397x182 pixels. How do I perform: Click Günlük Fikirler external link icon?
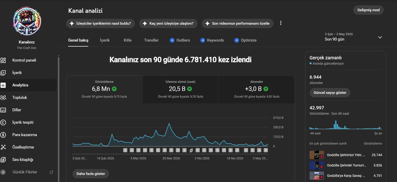[51, 172]
